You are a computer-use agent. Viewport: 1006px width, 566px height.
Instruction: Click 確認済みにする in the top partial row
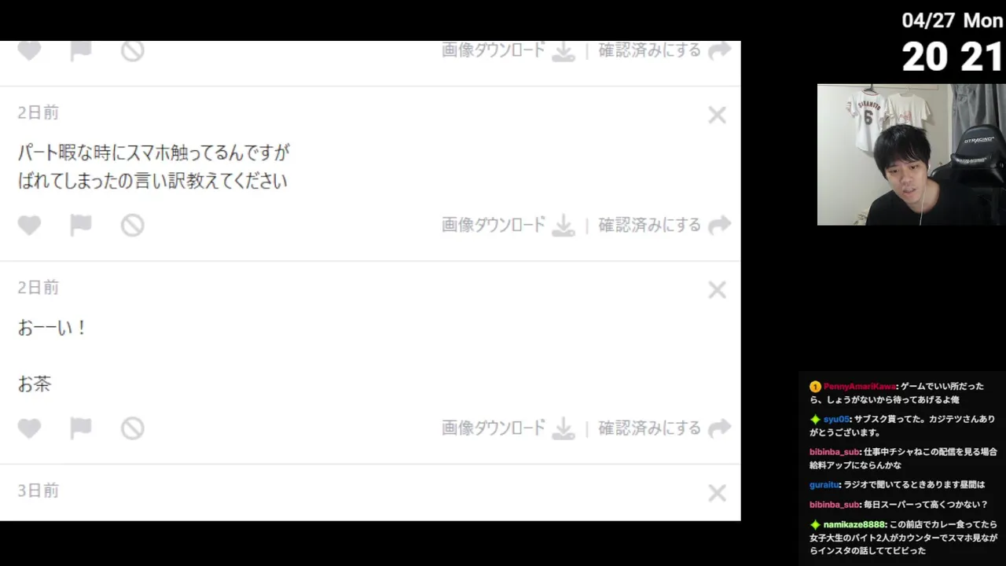[x=665, y=51]
